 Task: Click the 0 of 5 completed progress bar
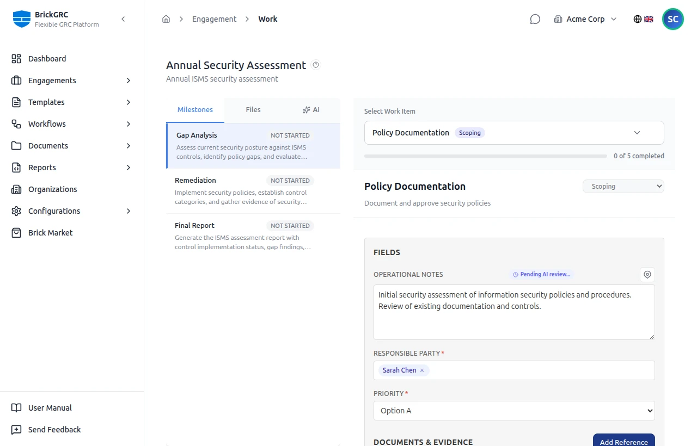(x=486, y=156)
